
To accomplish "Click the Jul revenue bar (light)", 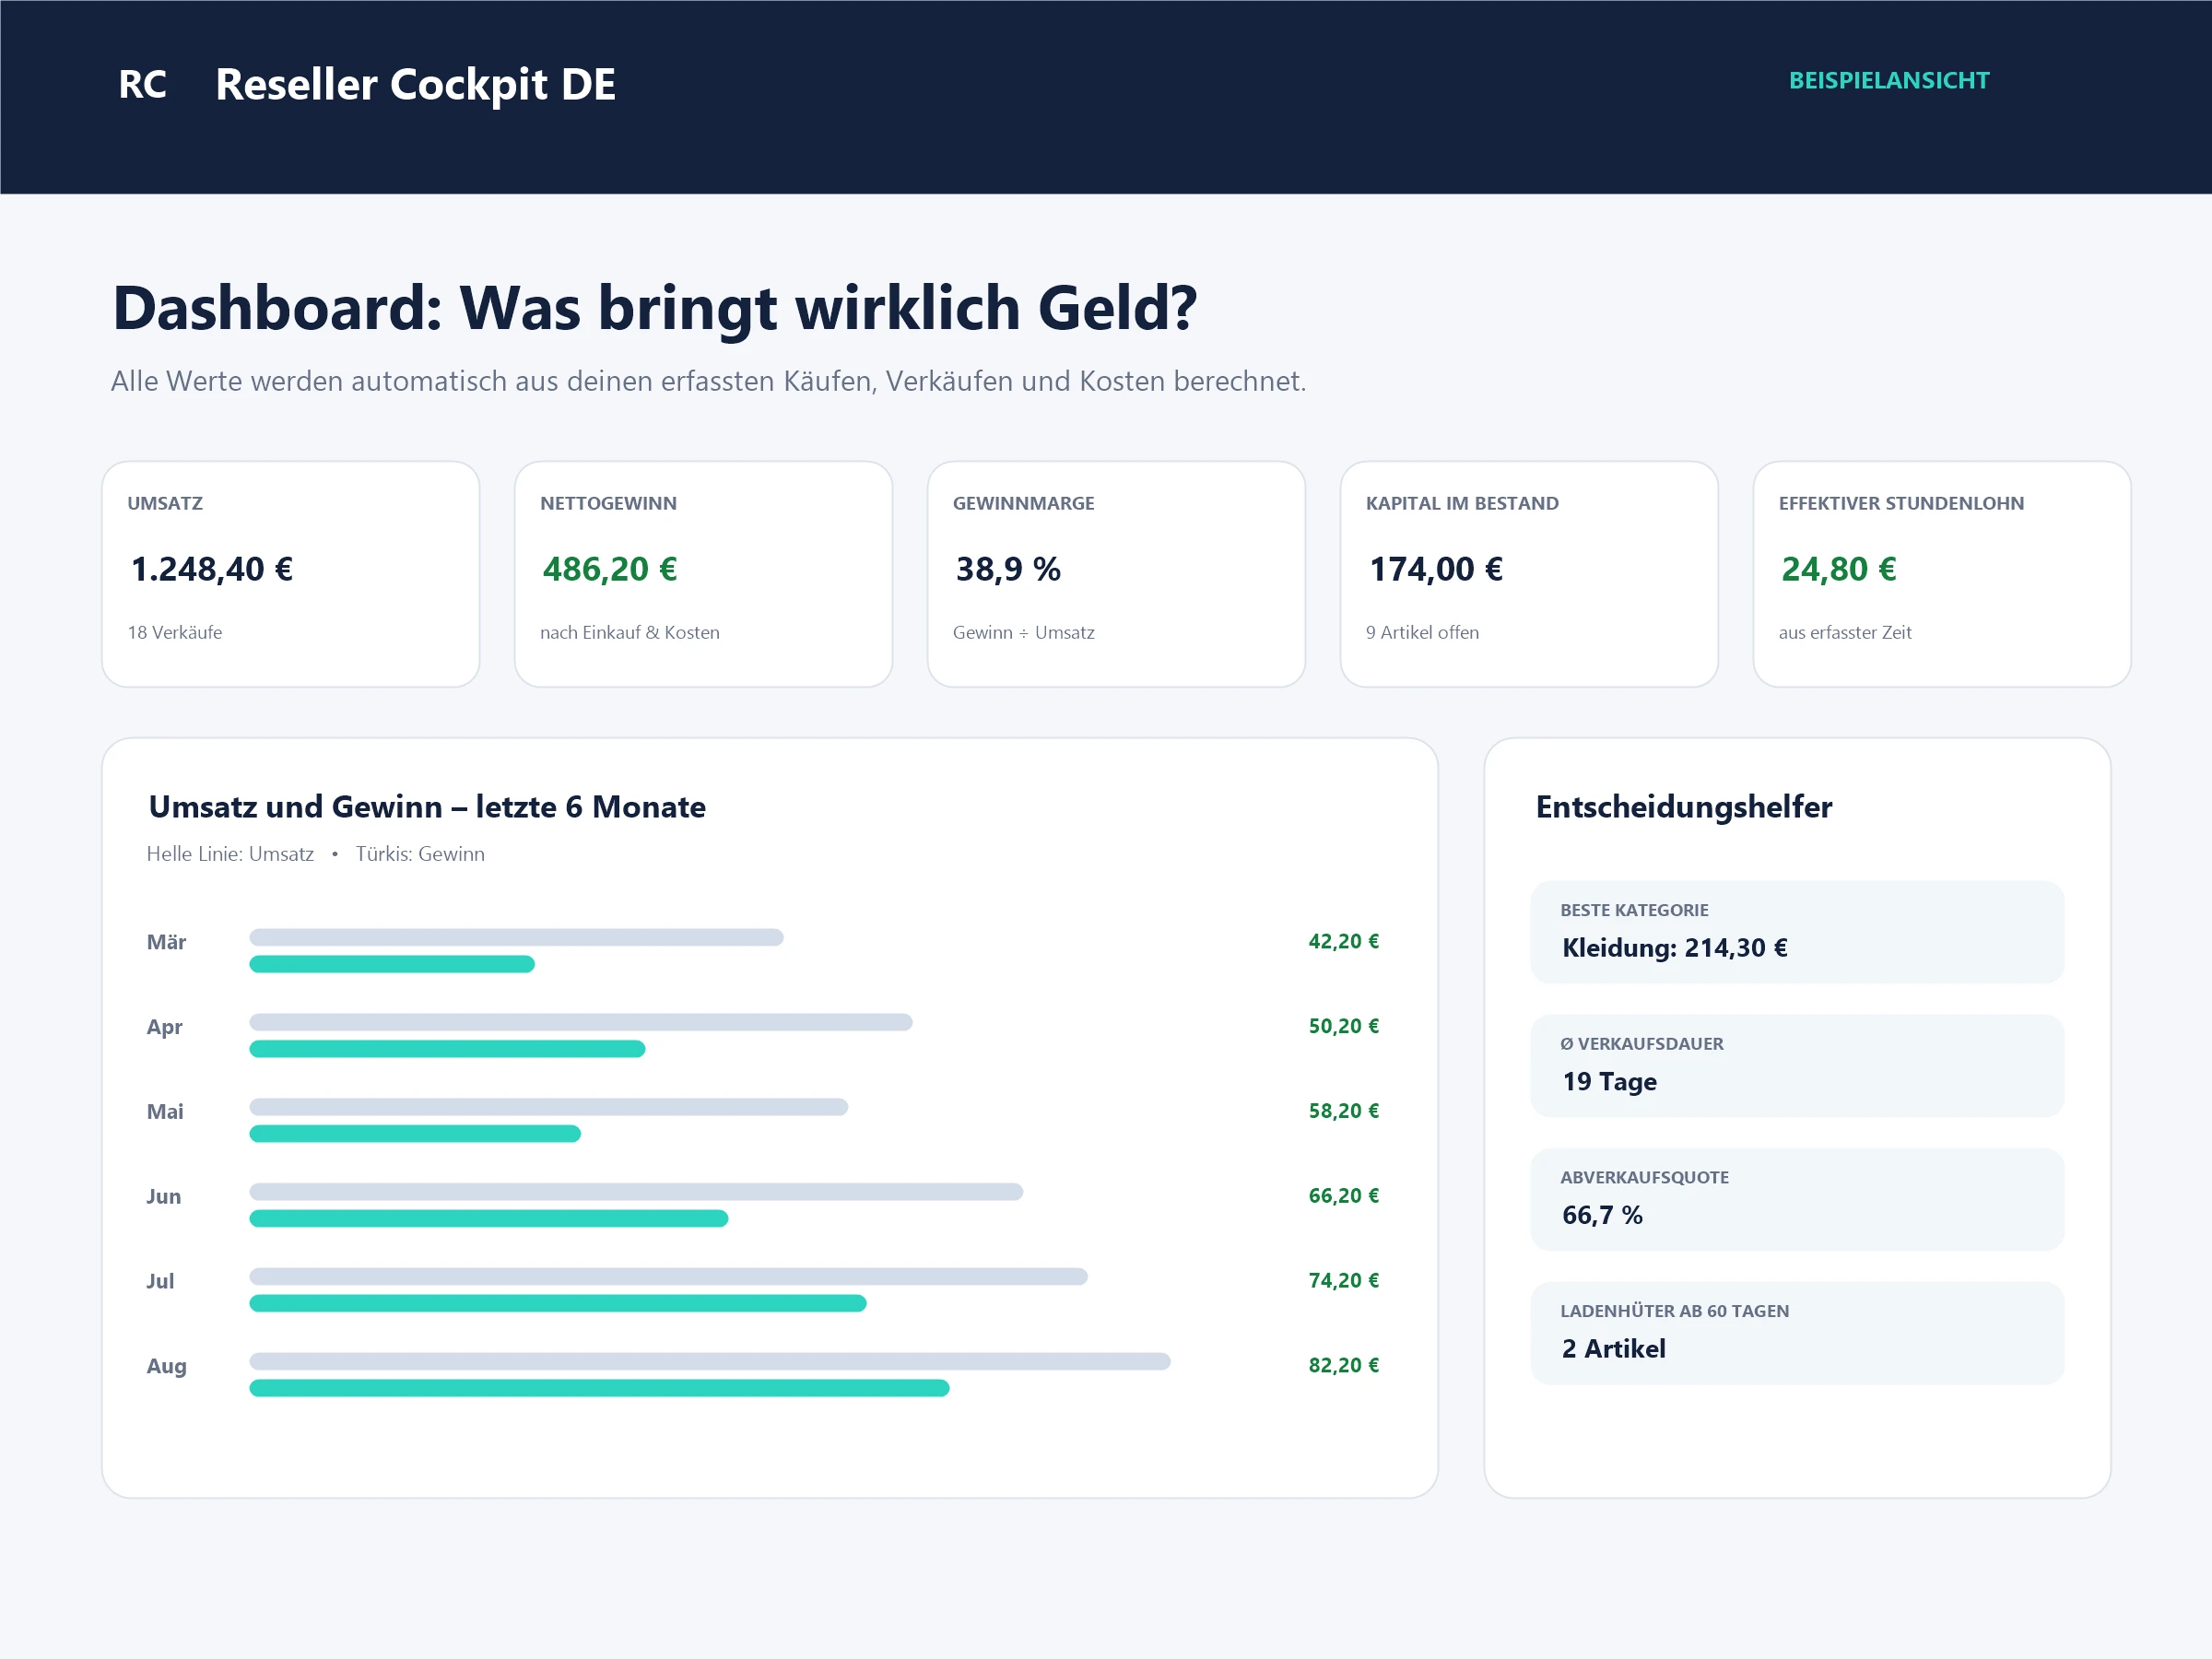I will click(668, 1277).
